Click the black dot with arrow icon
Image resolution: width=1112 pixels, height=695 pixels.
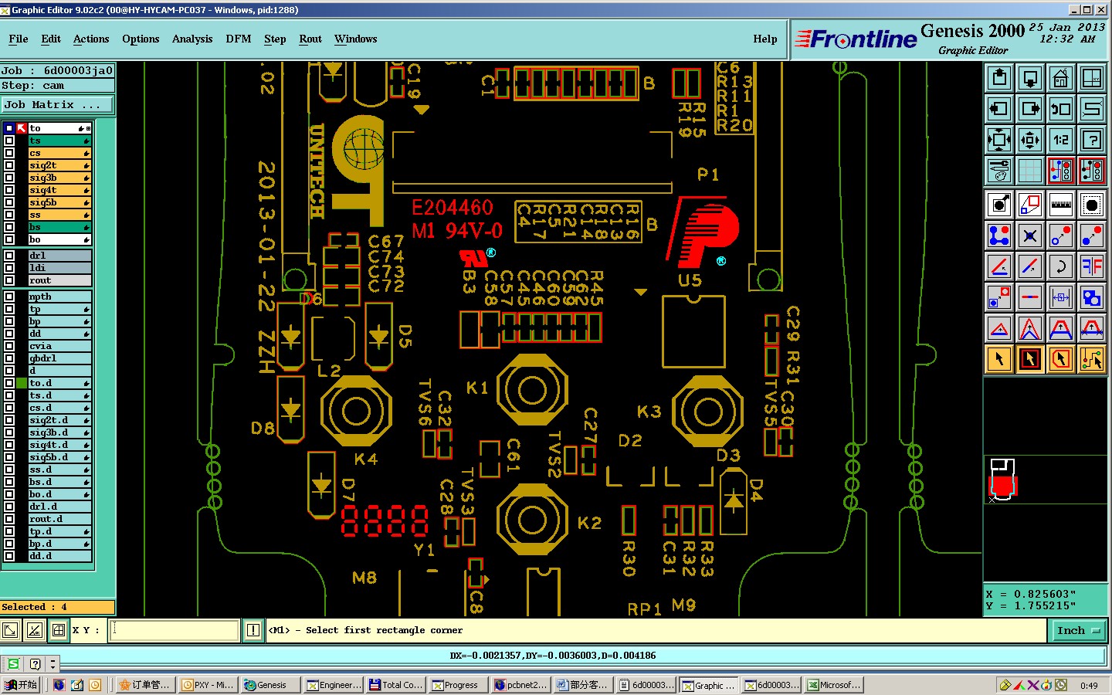(x=999, y=205)
